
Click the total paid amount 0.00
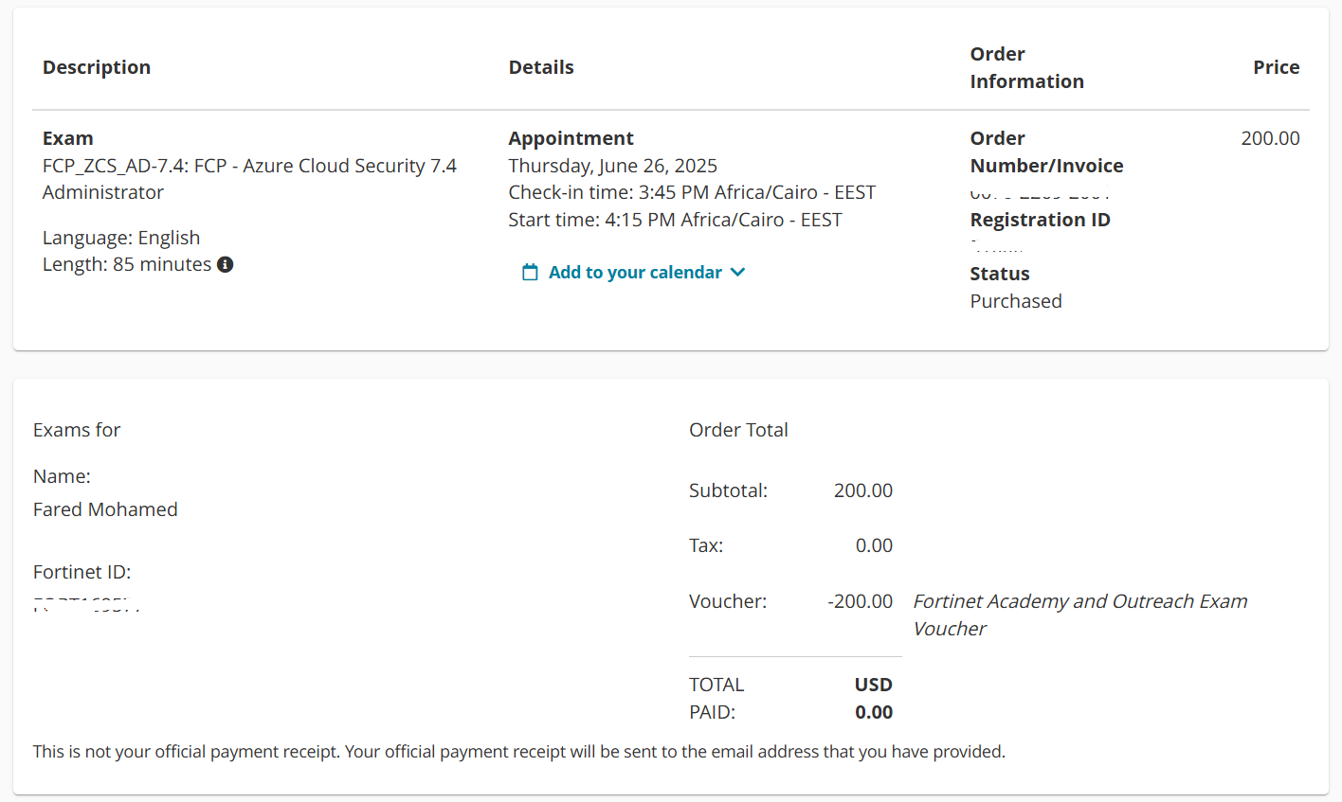(x=873, y=712)
